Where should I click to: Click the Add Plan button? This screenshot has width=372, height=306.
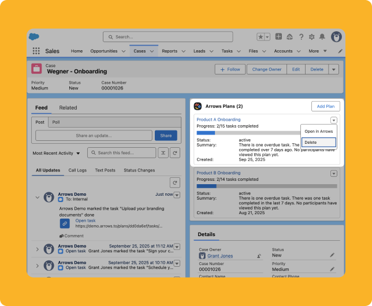[326, 106]
